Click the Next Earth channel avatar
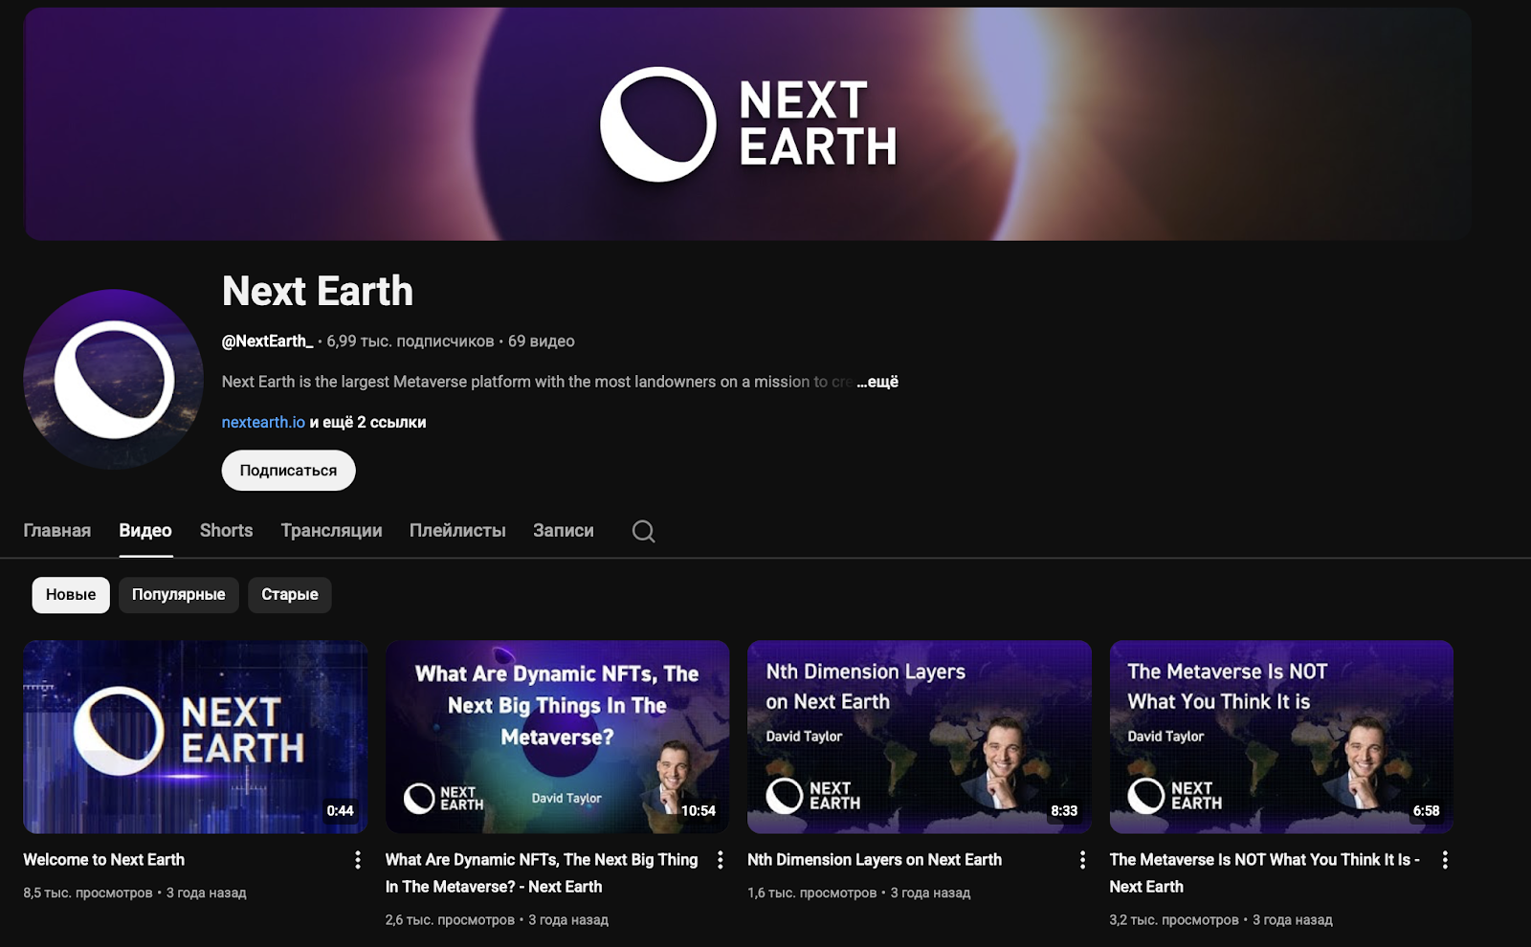This screenshot has height=947, width=1531. coord(113,380)
